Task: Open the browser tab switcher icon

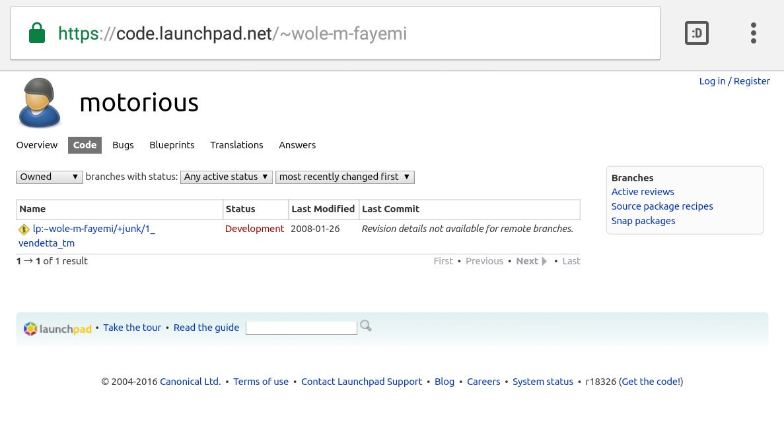Action: pos(697,33)
